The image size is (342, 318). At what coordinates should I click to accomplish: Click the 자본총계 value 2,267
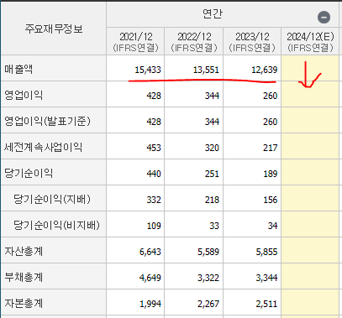click(x=208, y=304)
